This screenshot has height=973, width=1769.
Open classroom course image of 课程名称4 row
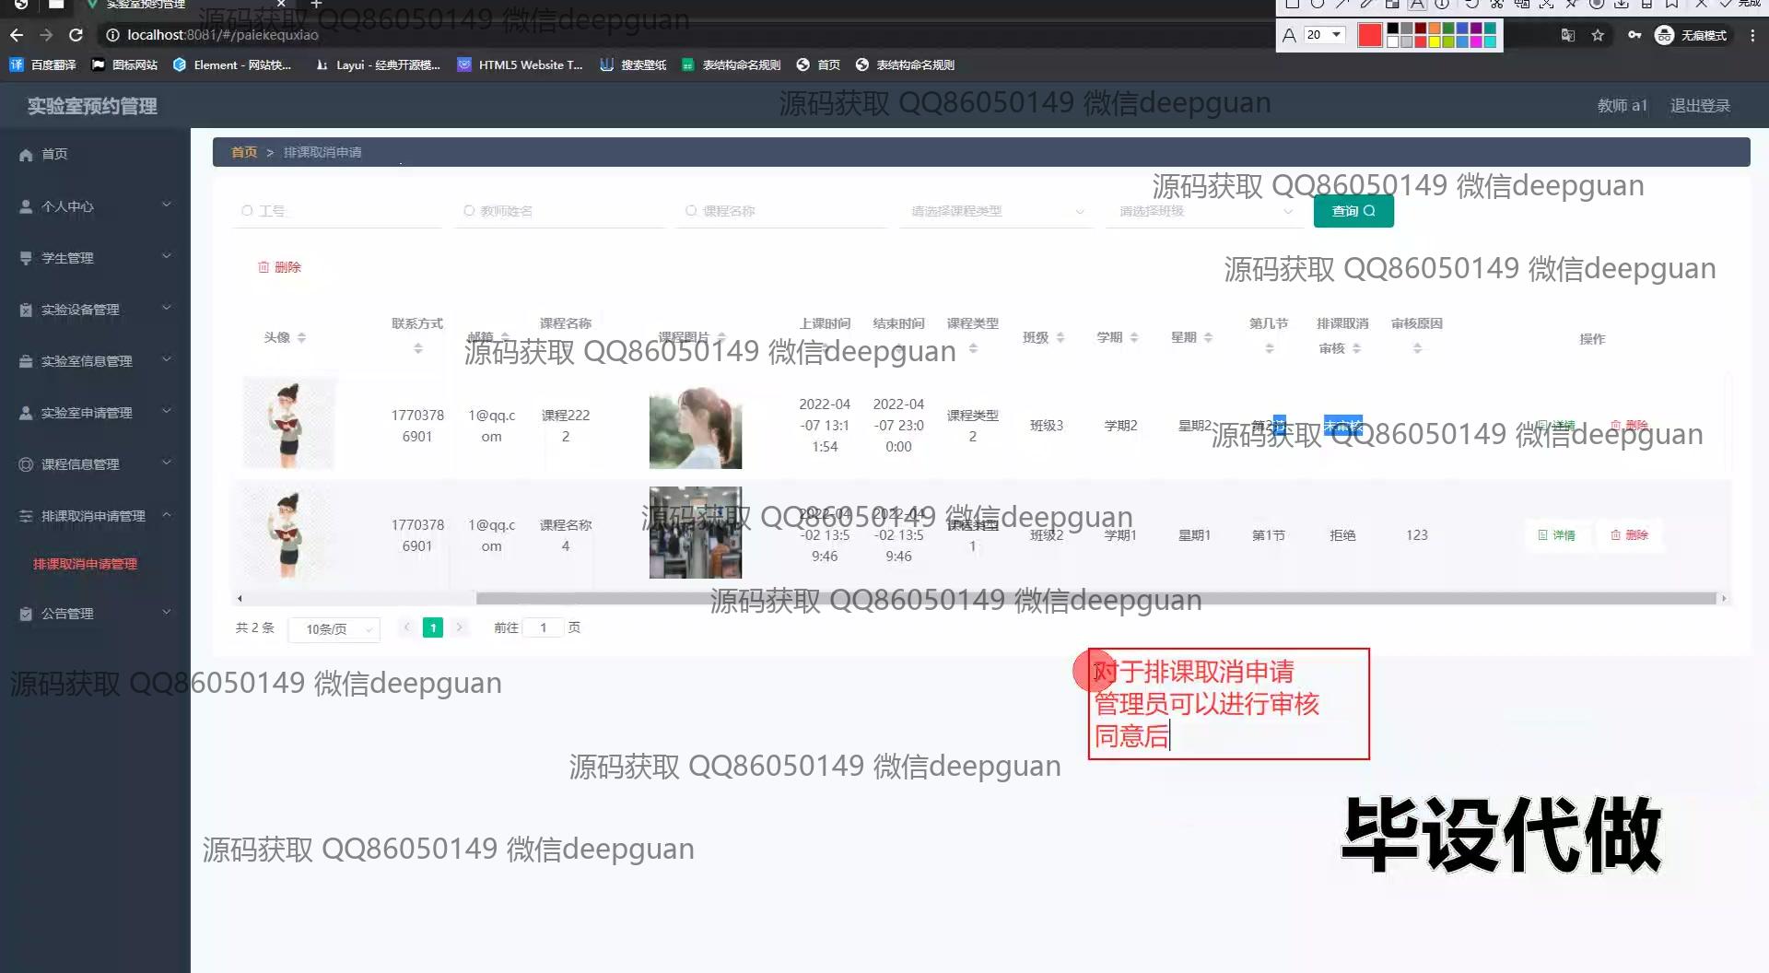tap(696, 533)
